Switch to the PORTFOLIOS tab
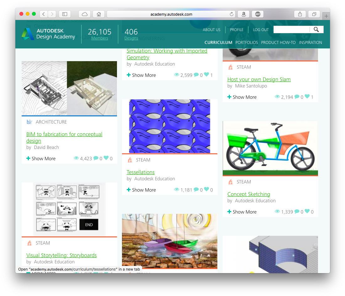 tap(247, 42)
